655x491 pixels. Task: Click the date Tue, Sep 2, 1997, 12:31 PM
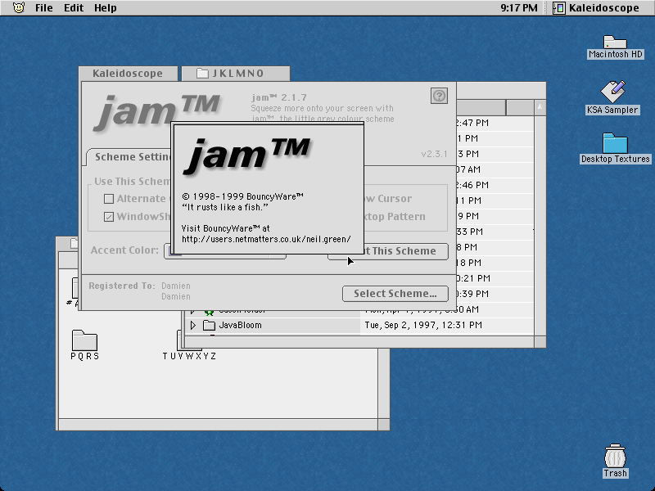(423, 325)
